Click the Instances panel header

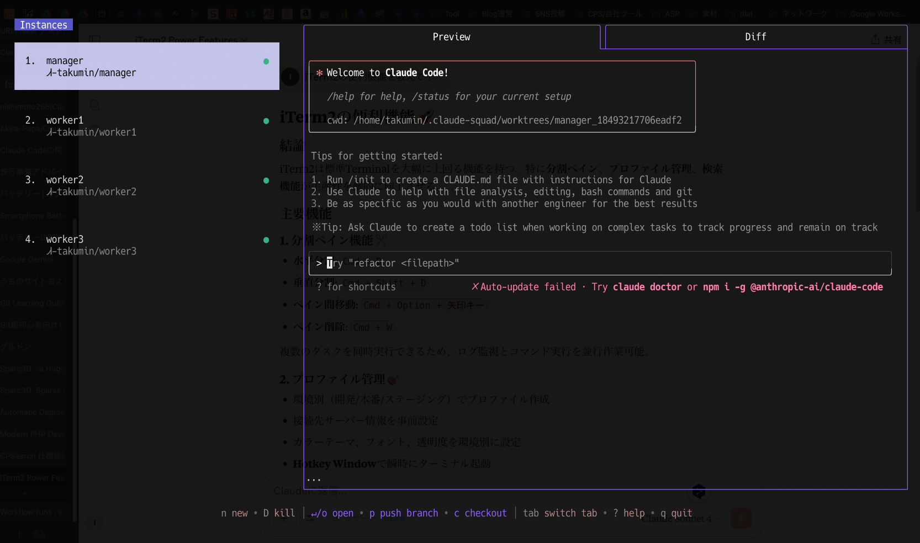point(44,25)
